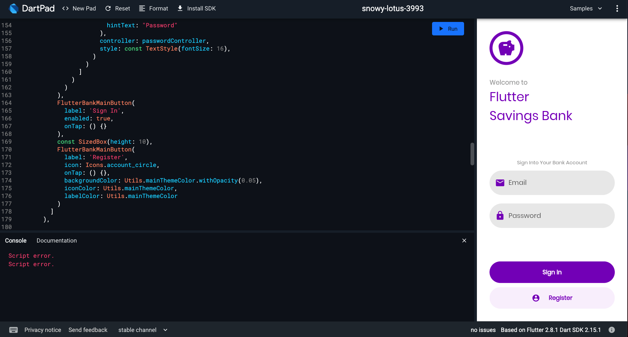Screen dimensions: 628x337
Task: Click 'Savings Bank' title text
Action: (531, 116)
